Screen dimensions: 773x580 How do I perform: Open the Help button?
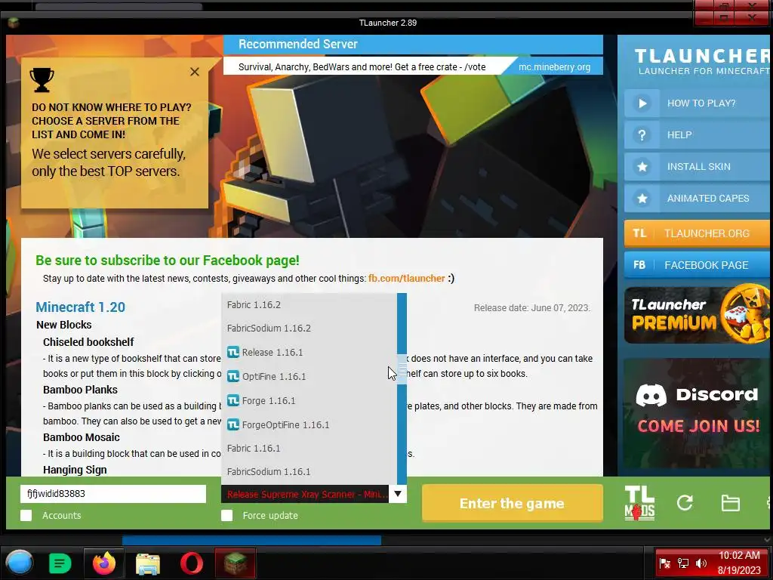pos(698,135)
